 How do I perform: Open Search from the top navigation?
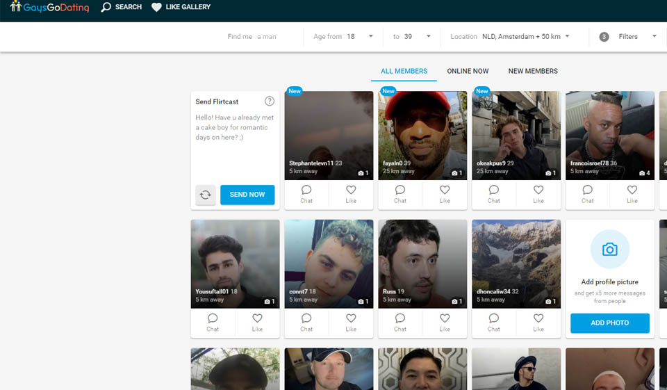point(122,7)
